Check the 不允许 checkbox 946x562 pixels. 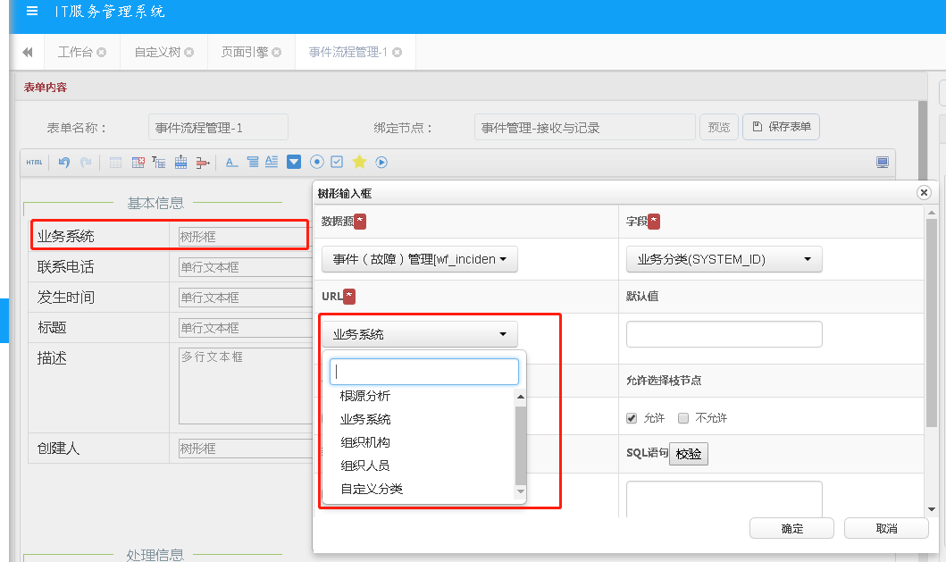pos(683,417)
